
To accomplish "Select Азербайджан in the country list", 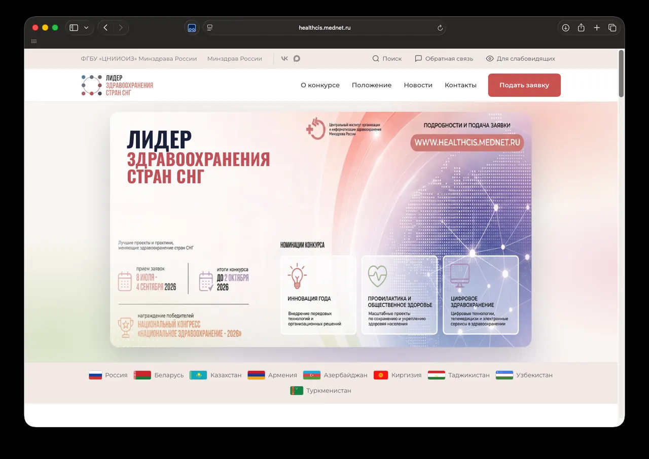I will 335,375.
